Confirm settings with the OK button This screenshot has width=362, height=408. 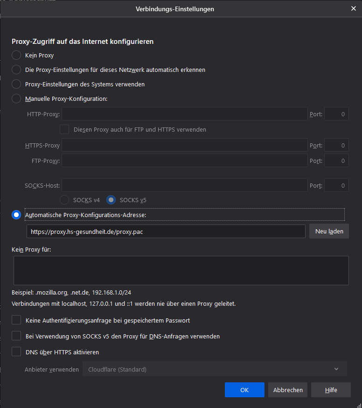[x=244, y=390]
